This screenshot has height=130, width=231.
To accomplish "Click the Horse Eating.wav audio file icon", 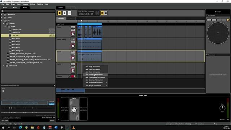I will (x=10, y=51).
